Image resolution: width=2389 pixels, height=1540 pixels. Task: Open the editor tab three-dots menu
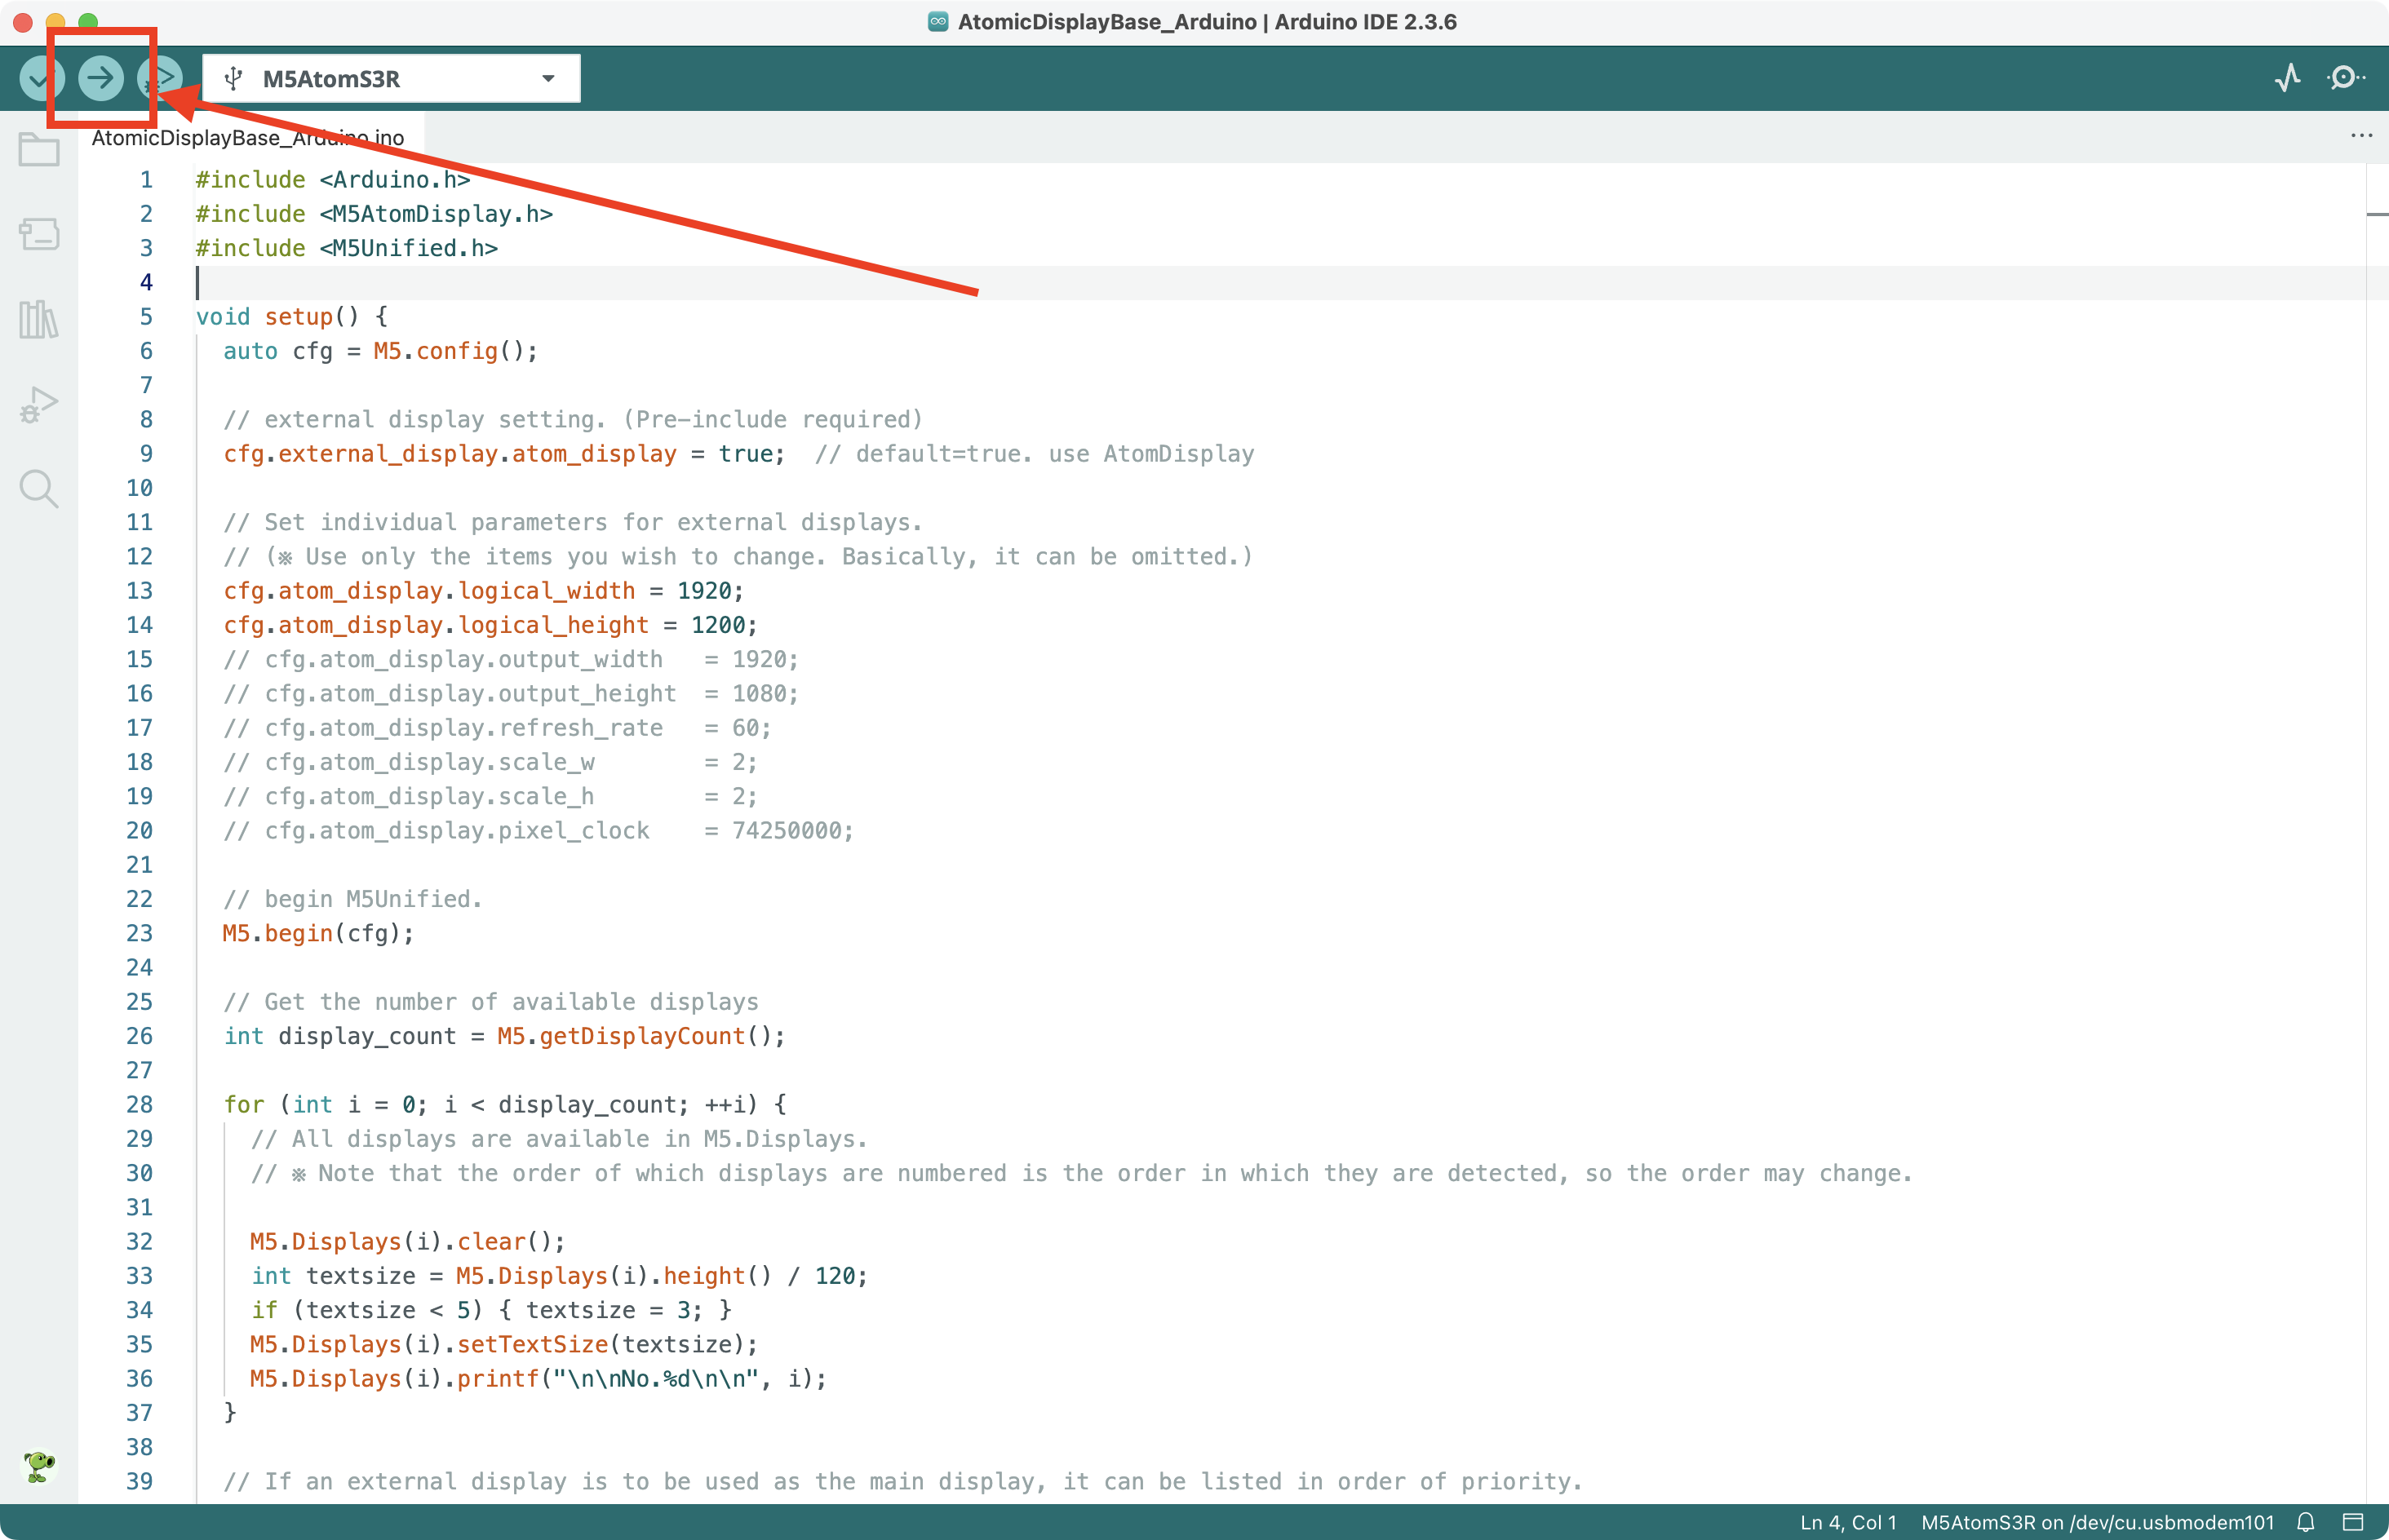tap(2361, 136)
